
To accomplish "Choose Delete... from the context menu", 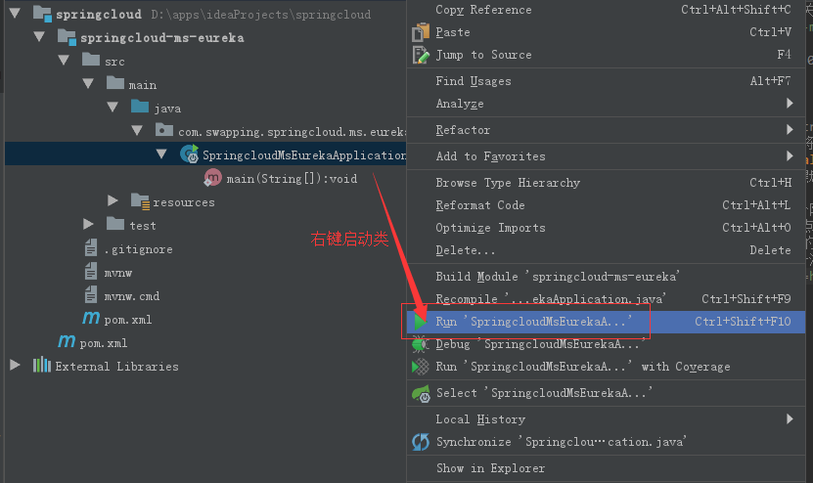I will [606, 250].
